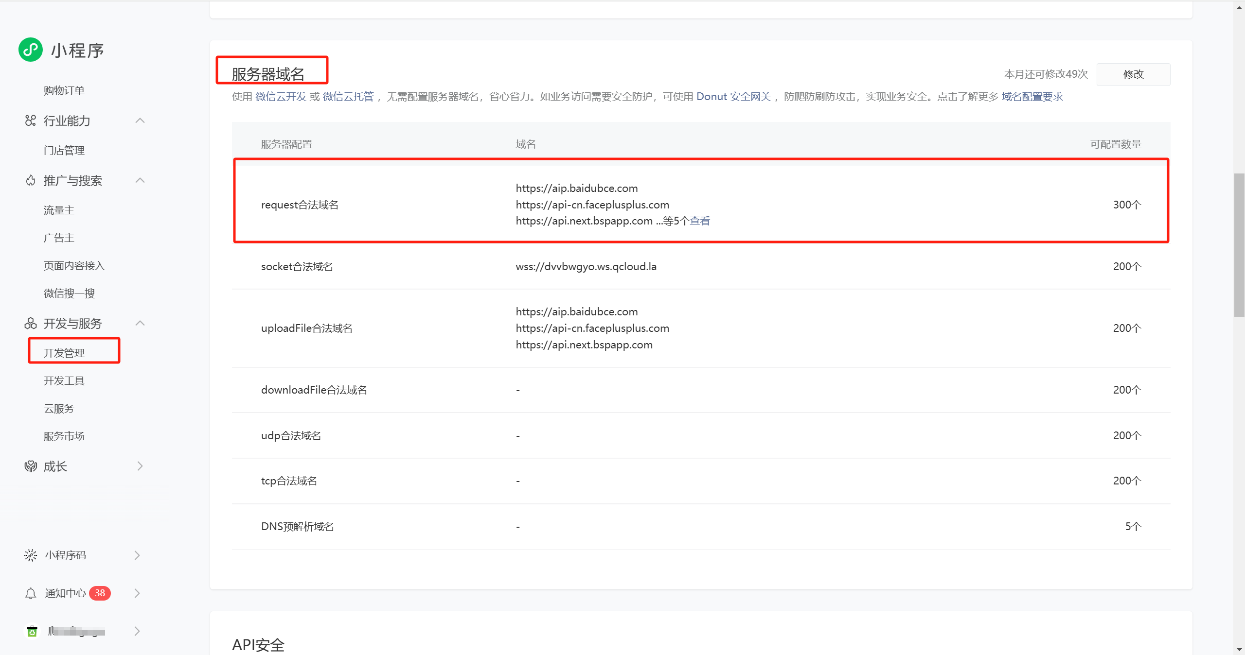The width and height of the screenshot is (1245, 655).
Task: Click the 成长 growth icon
Action: (x=31, y=466)
